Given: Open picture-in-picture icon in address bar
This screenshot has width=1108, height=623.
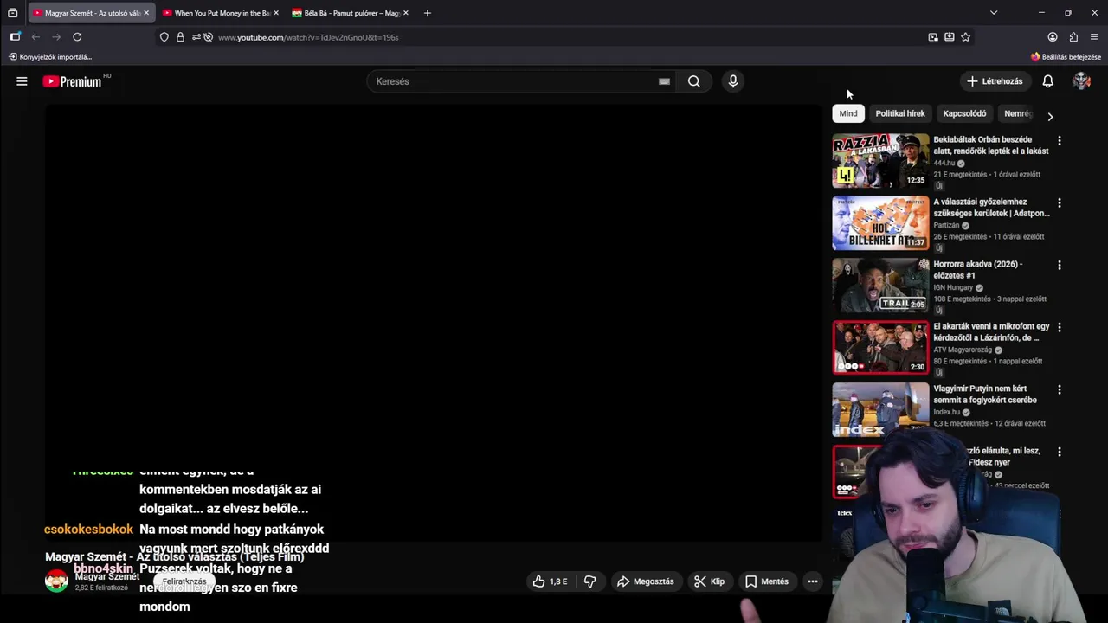Looking at the screenshot, I should point(933,37).
